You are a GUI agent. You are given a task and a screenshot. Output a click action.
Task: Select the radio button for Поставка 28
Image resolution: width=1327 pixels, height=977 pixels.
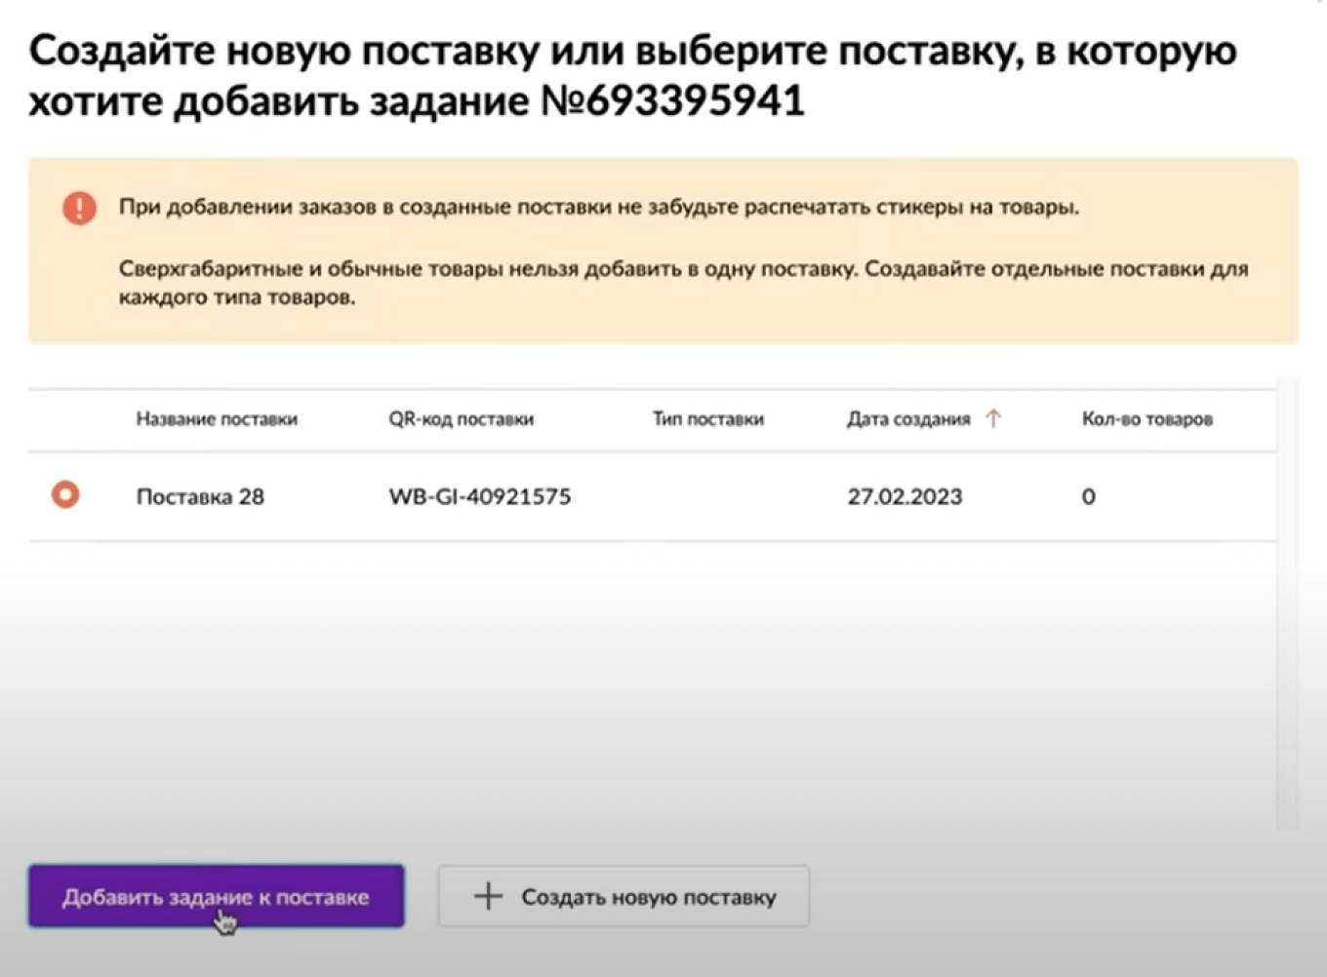coord(64,495)
